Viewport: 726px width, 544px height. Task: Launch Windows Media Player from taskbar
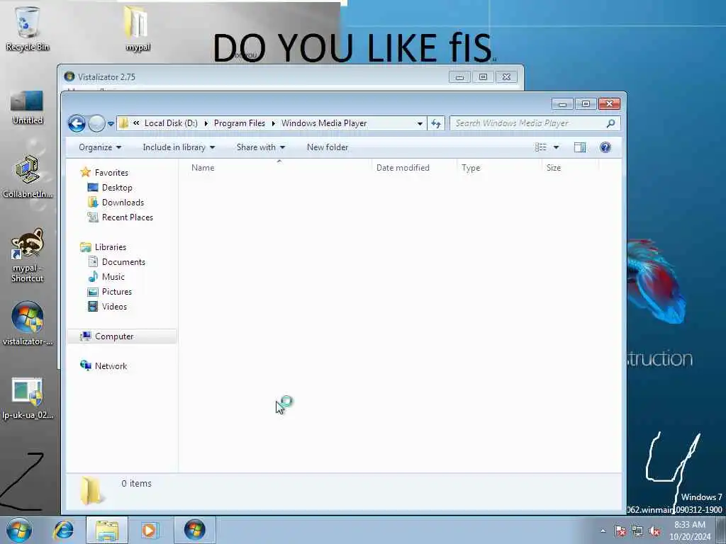click(x=149, y=530)
